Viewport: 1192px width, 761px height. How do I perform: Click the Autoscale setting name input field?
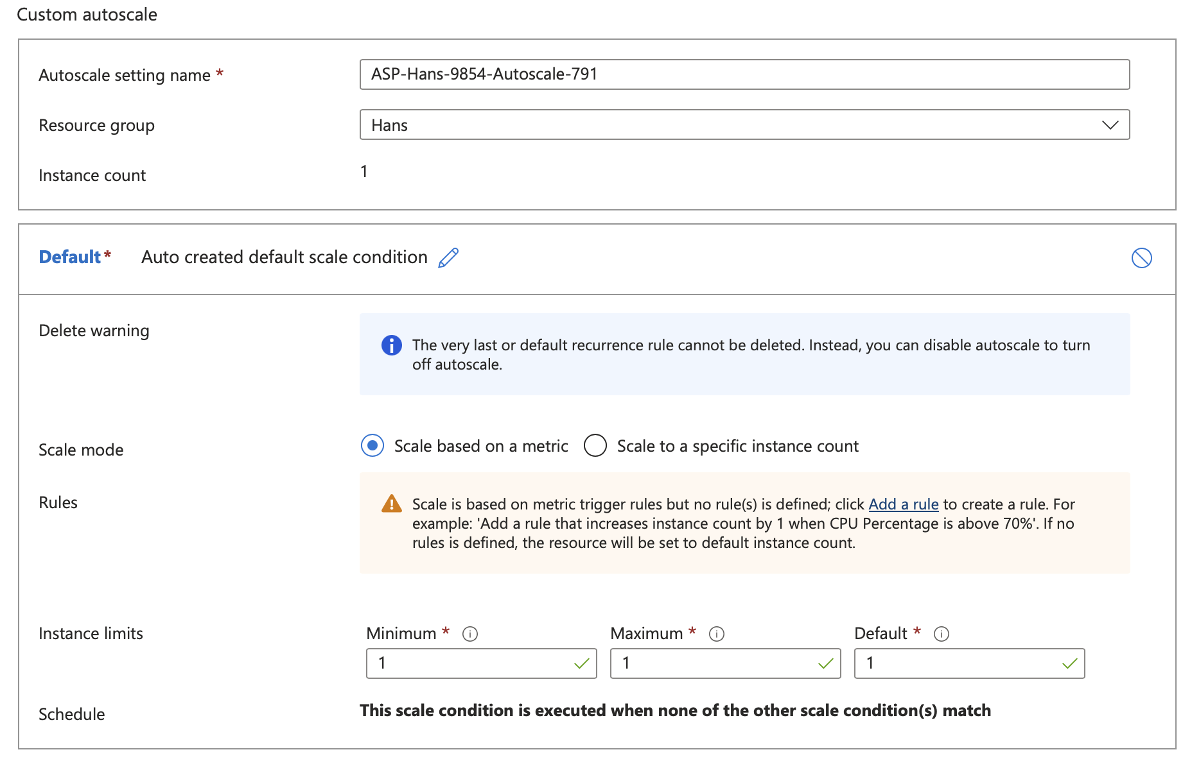(x=744, y=74)
